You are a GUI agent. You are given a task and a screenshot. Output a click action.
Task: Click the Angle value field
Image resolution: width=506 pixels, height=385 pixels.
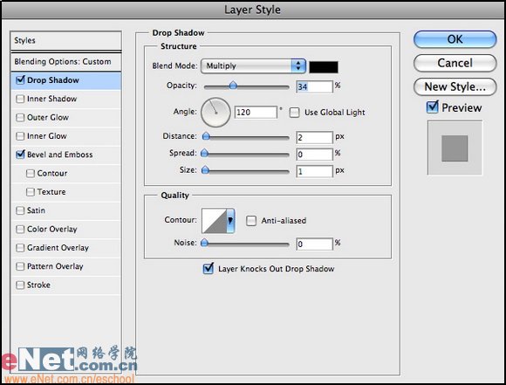pos(256,112)
